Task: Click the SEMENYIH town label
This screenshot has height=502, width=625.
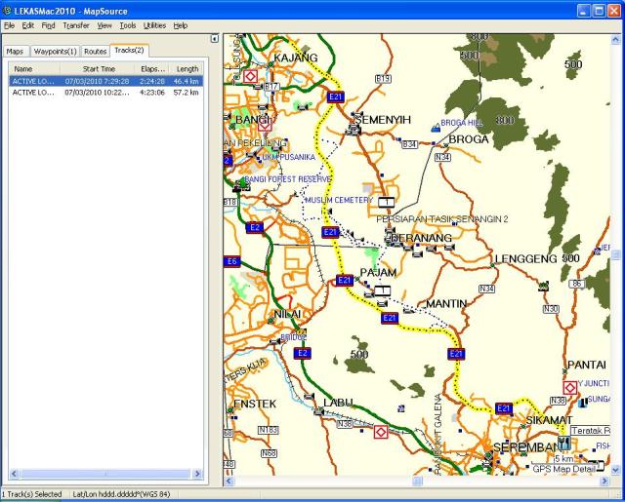Action: point(382,120)
